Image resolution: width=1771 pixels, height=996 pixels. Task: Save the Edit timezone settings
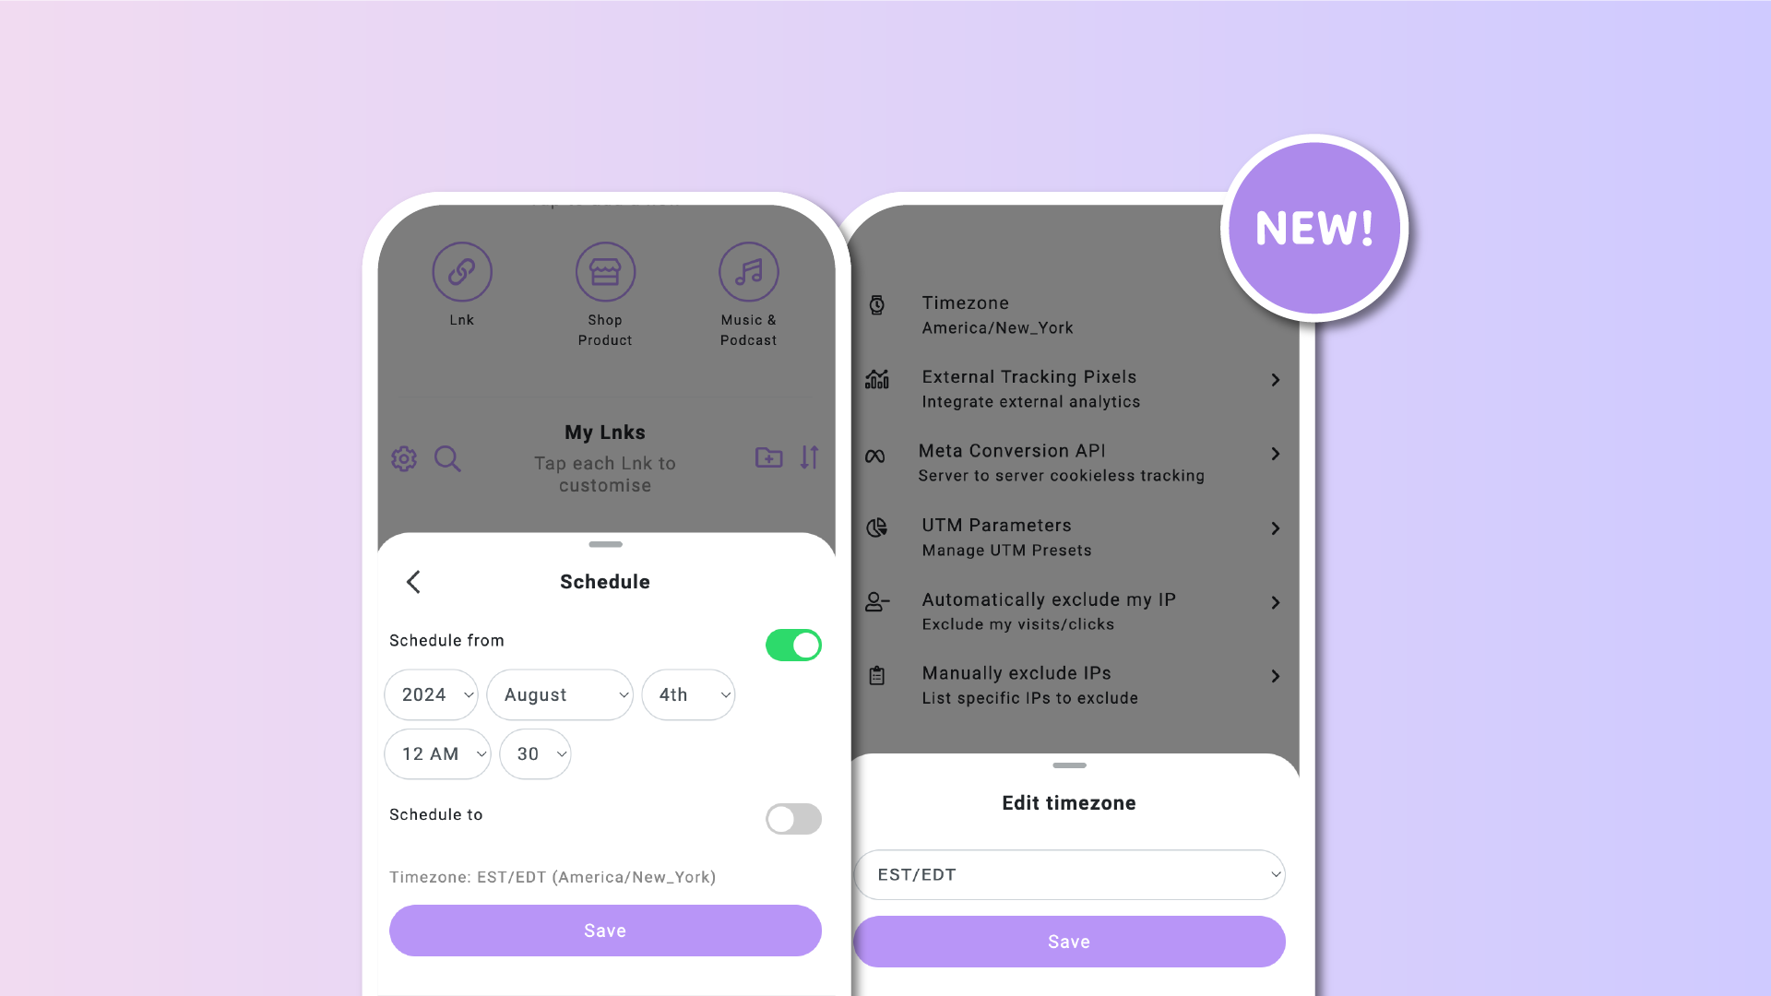[x=1069, y=942]
